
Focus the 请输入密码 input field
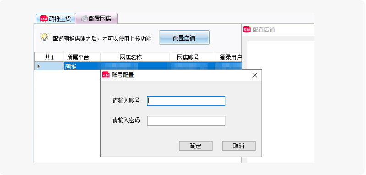[186, 120]
